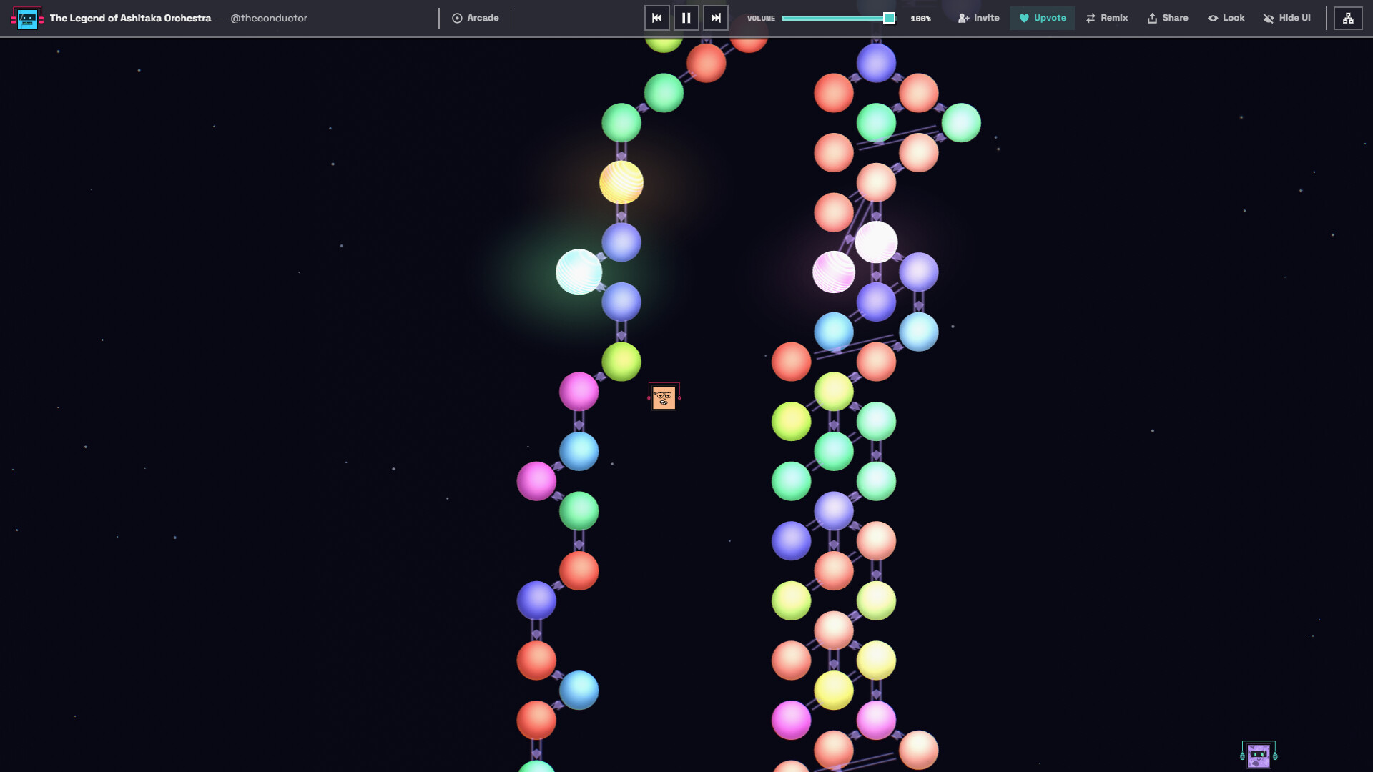Click The Legend of Ashitaka Orchestra title
This screenshot has width=1373, height=772.
click(130, 18)
